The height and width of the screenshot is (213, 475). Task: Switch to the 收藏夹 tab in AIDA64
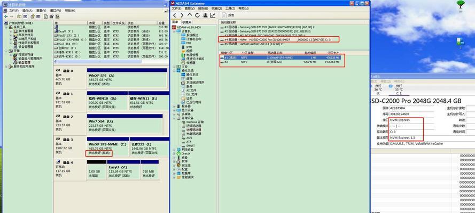pos(186,22)
